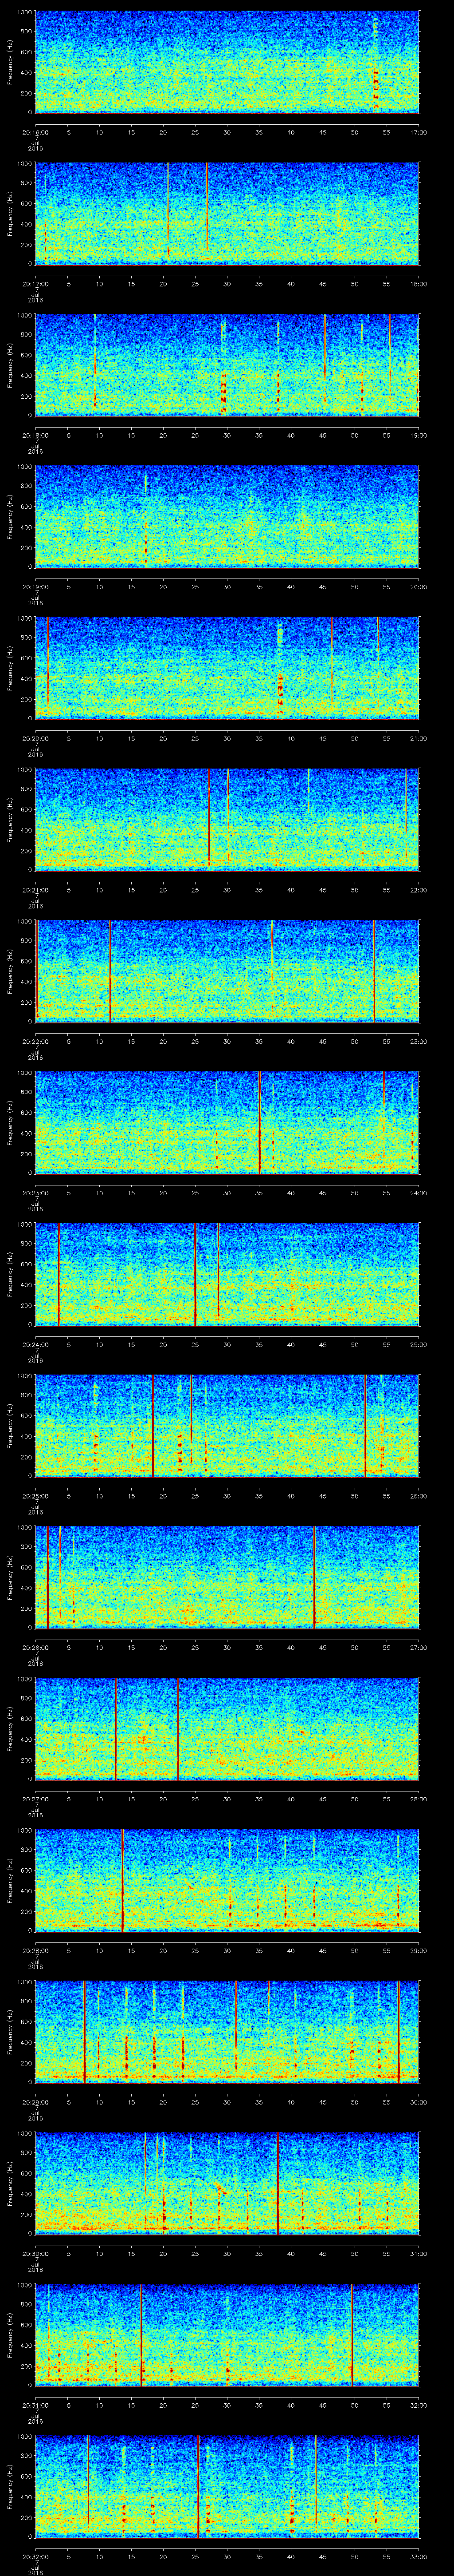Viewport: 454px width, 2576px height.
Task: Select the 25:00 end time label
Action: pyautogui.click(x=418, y=1343)
